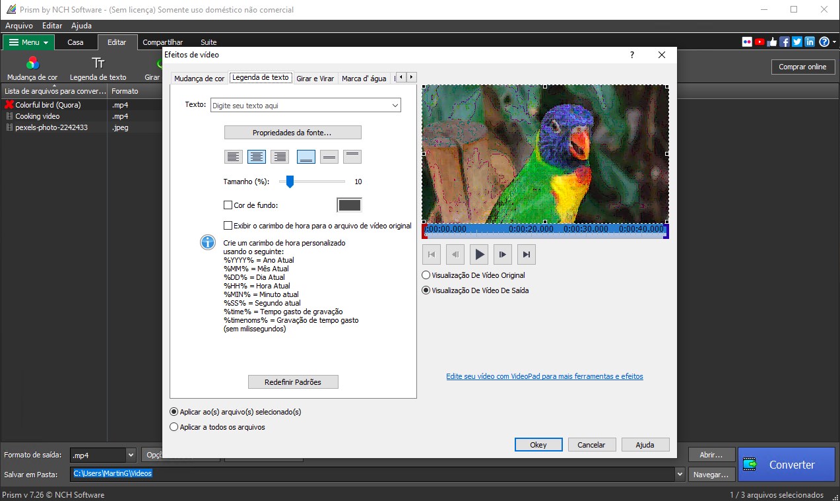This screenshot has height=501, width=840.
Task: Open the help question mark icon
Action: 824,42
